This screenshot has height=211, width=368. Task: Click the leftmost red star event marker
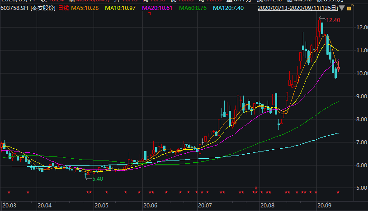[x=9, y=192]
